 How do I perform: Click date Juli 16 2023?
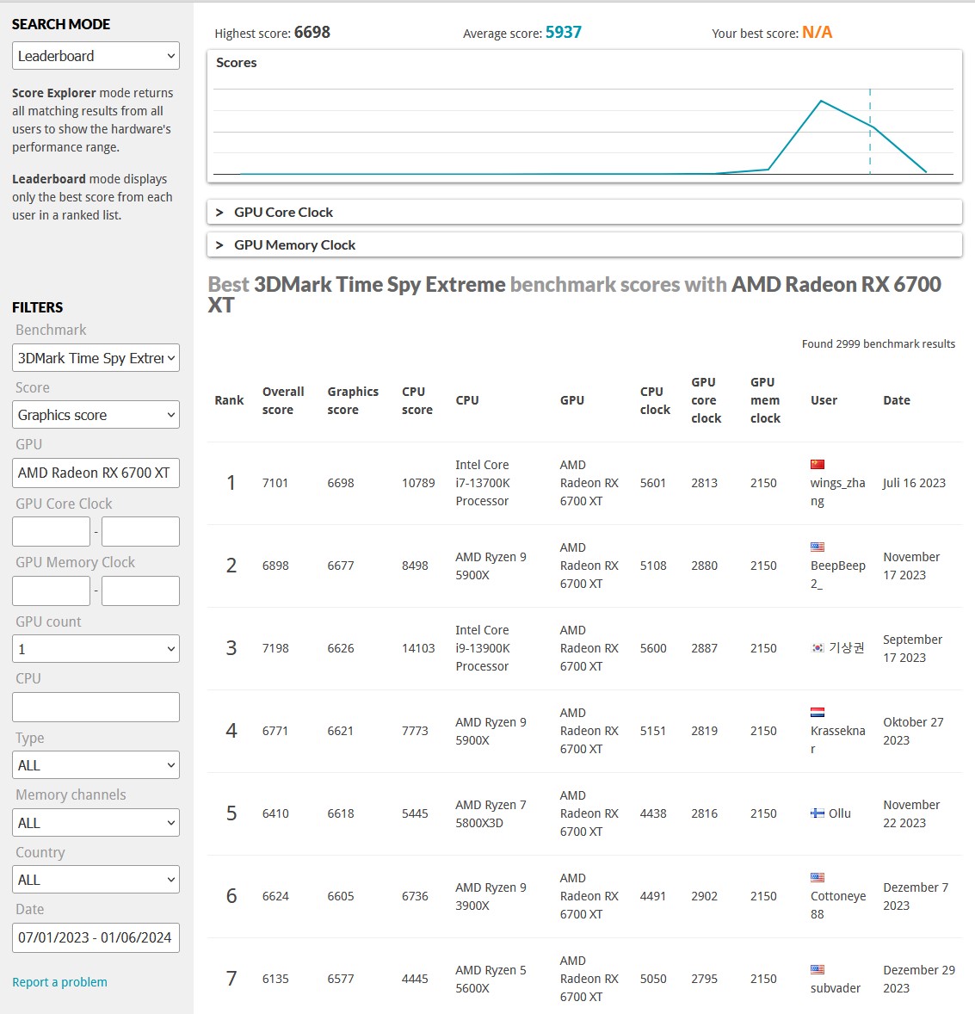pos(914,483)
